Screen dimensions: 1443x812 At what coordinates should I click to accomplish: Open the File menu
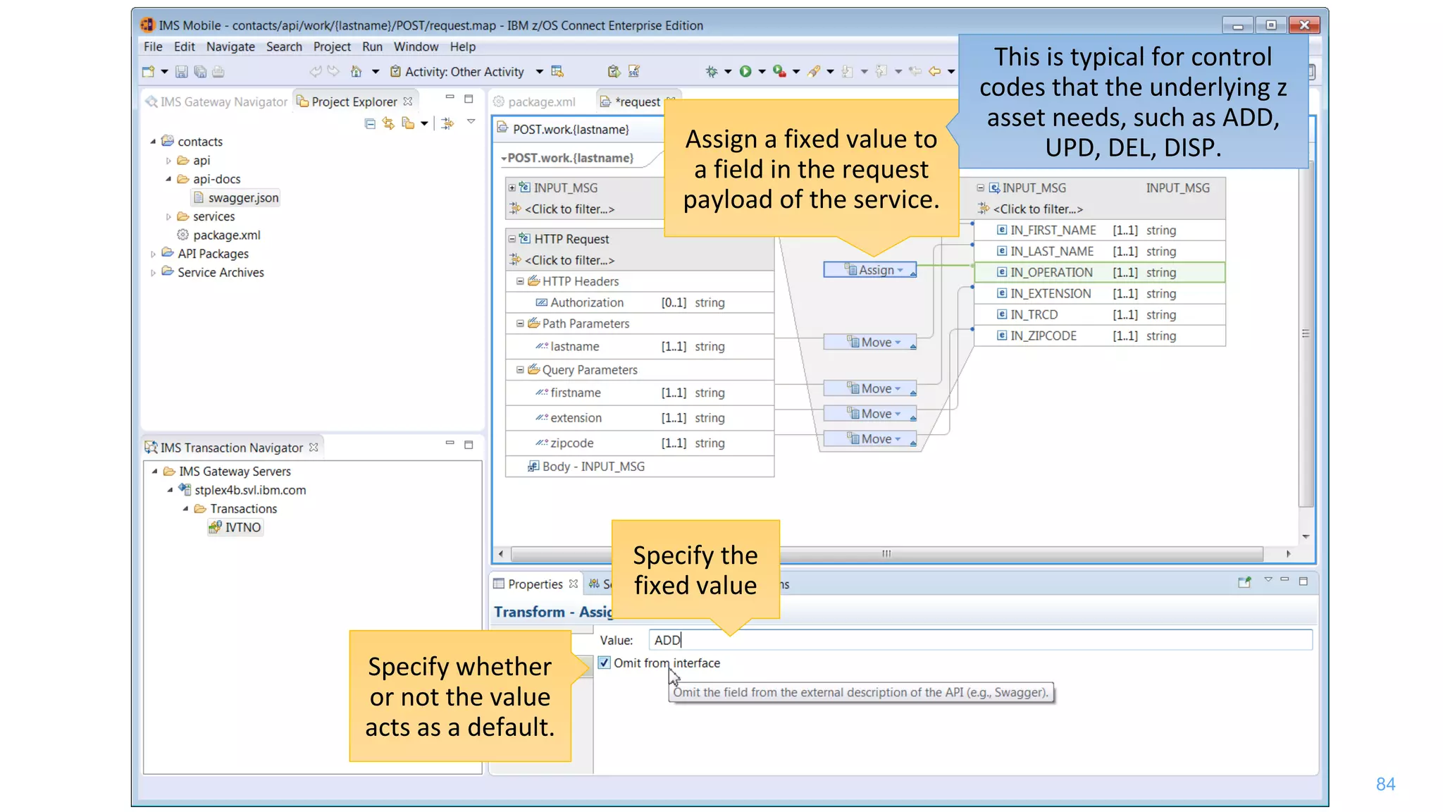(153, 47)
